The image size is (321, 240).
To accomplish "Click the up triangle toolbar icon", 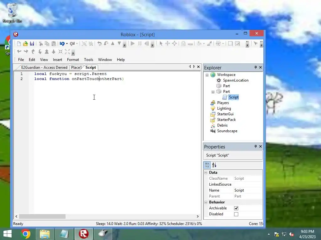I will pyautogui.click(x=113, y=43).
